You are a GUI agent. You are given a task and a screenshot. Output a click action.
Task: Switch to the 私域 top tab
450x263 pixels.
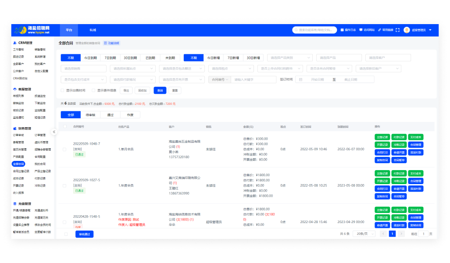pyautogui.click(x=93, y=30)
